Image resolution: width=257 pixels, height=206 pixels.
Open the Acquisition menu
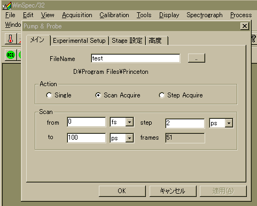coord(77,15)
